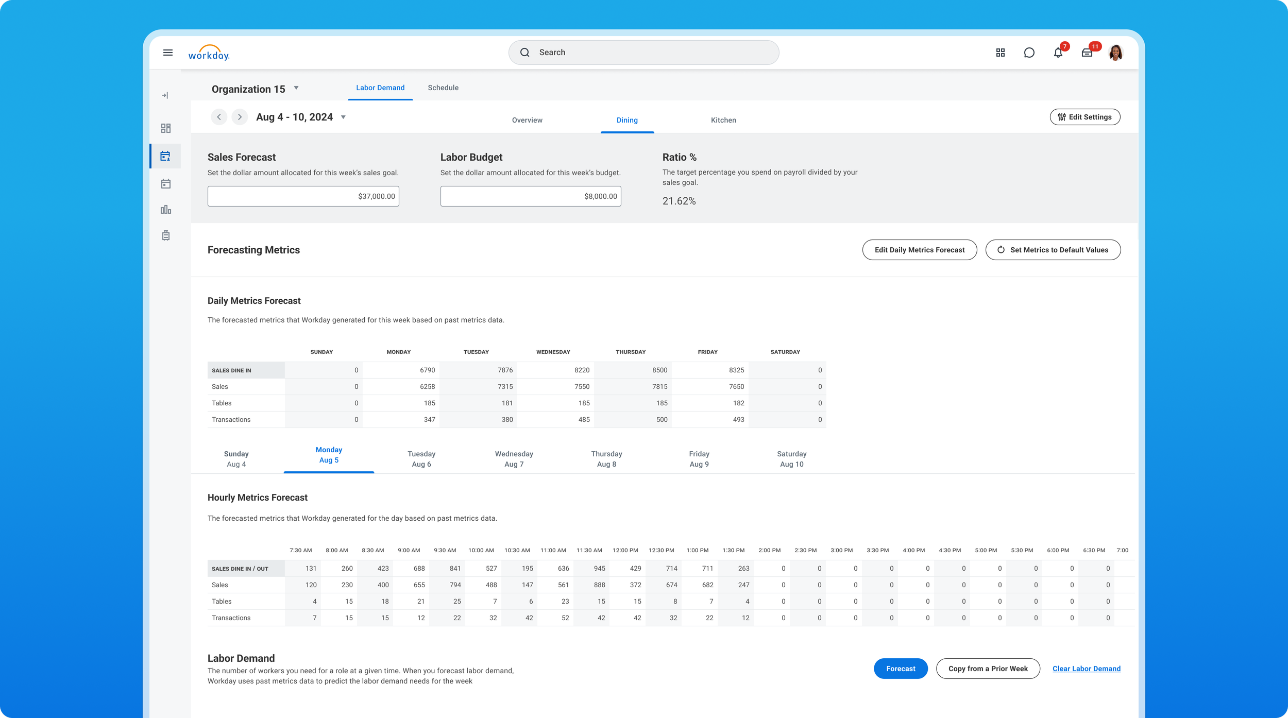Image resolution: width=1288 pixels, height=718 pixels.
Task: Open inbox tray with 11 items
Action: (x=1087, y=53)
